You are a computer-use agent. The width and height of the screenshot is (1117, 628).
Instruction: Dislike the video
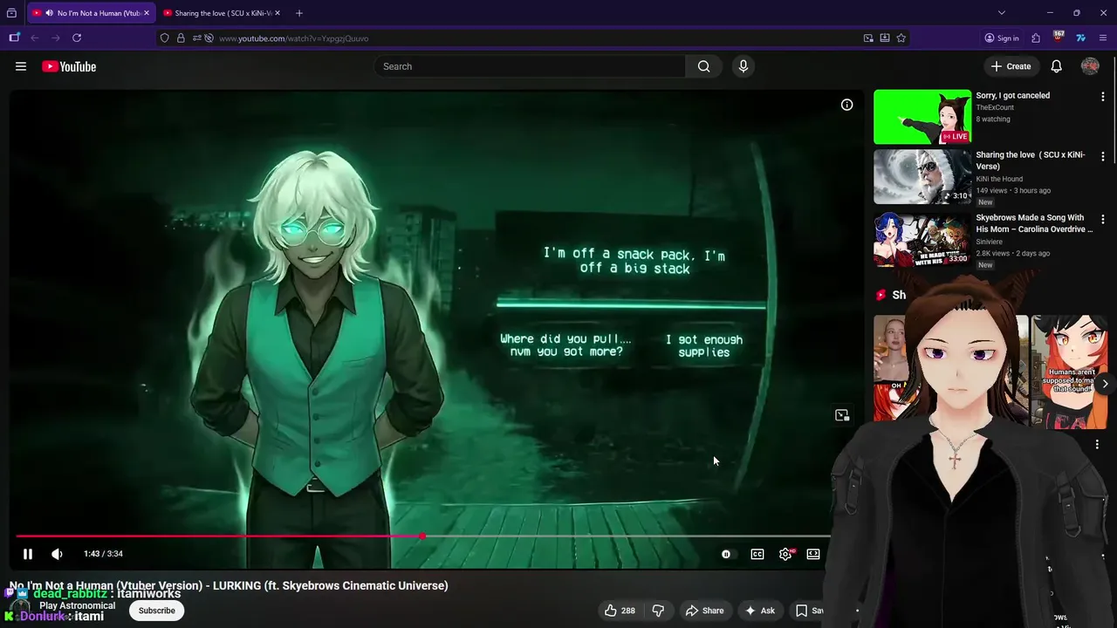[x=658, y=611]
